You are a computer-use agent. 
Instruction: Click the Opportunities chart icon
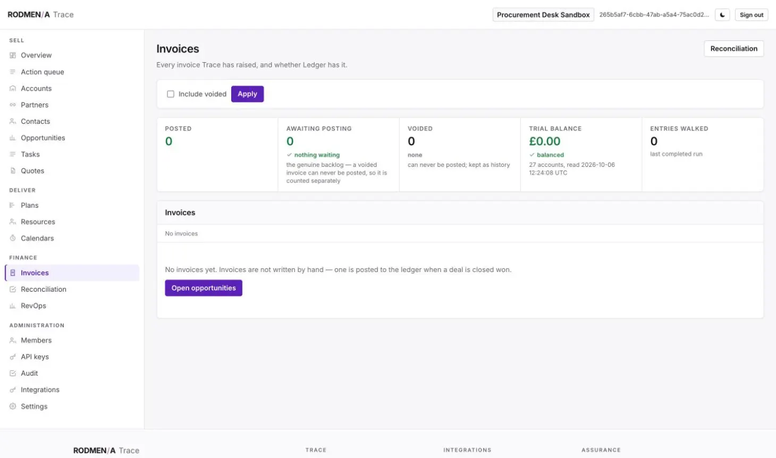click(13, 138)
